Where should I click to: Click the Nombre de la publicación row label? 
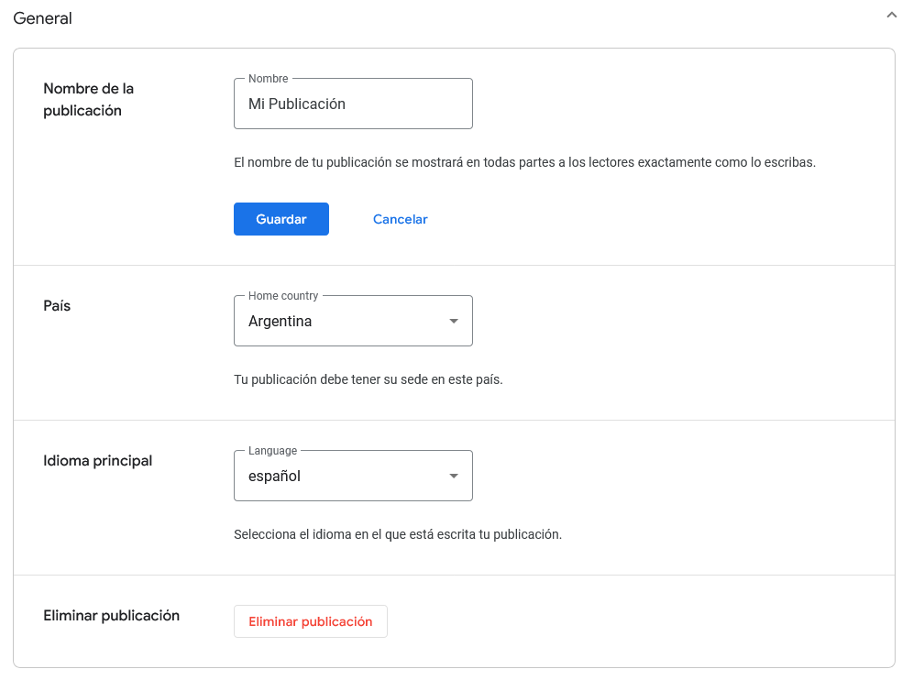pos(89,99)
